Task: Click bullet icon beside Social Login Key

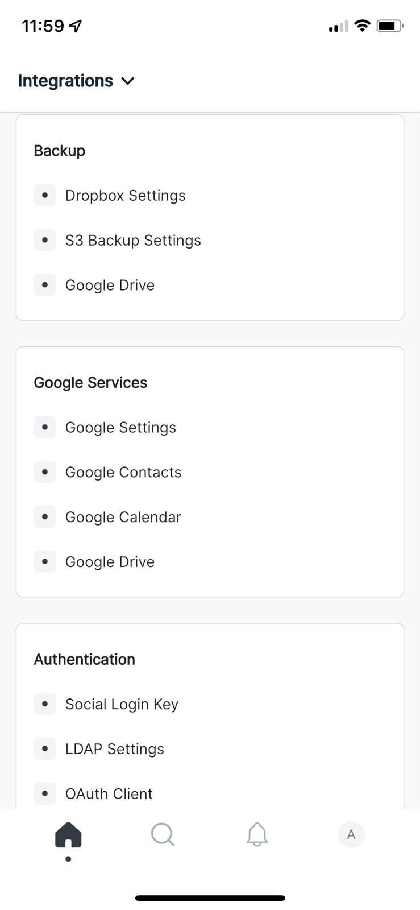Action: coord(45,704)
